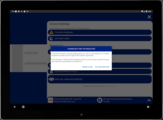Tap the Change Battery Optimization dialog title
The height and width of the screenshot is (120, 163).
81,49
